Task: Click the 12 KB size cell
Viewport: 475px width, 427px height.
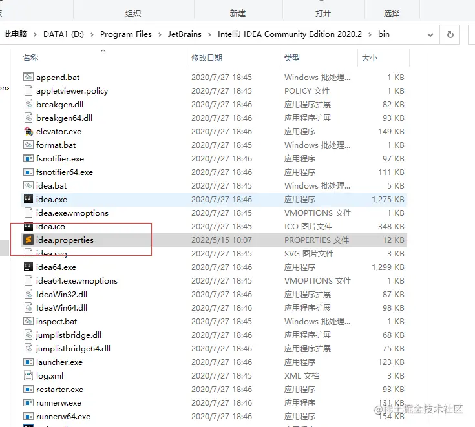Action: (393, 240)
